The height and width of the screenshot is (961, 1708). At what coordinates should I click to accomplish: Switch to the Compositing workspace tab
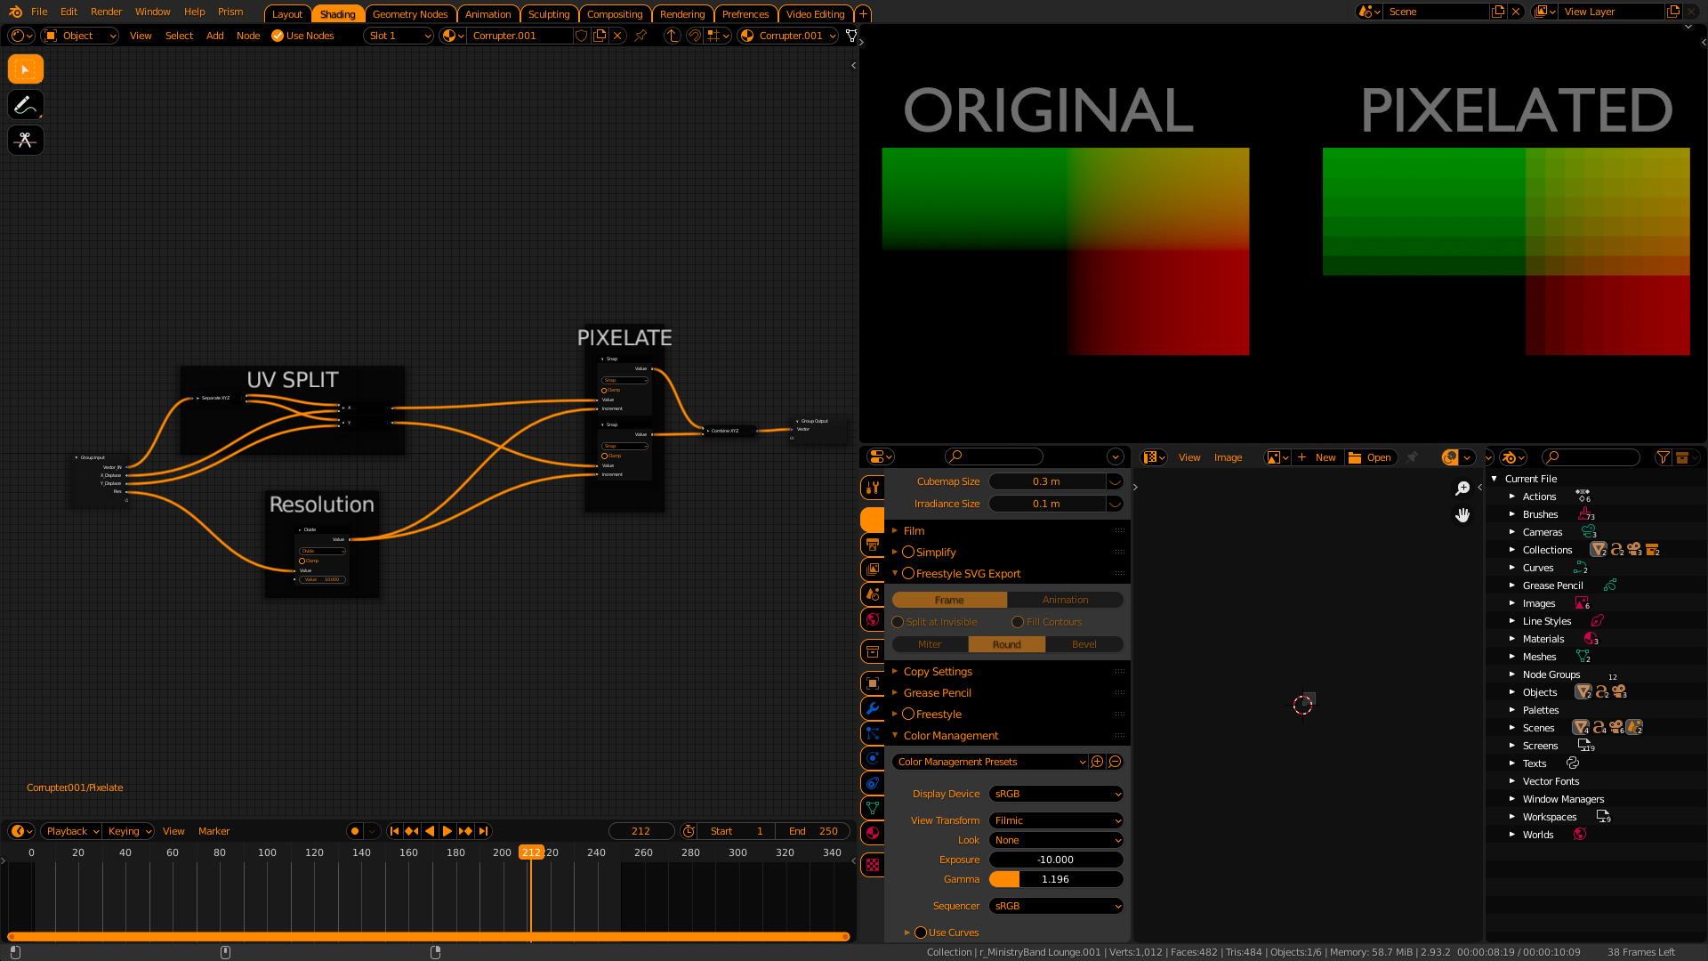coord(615,14)
